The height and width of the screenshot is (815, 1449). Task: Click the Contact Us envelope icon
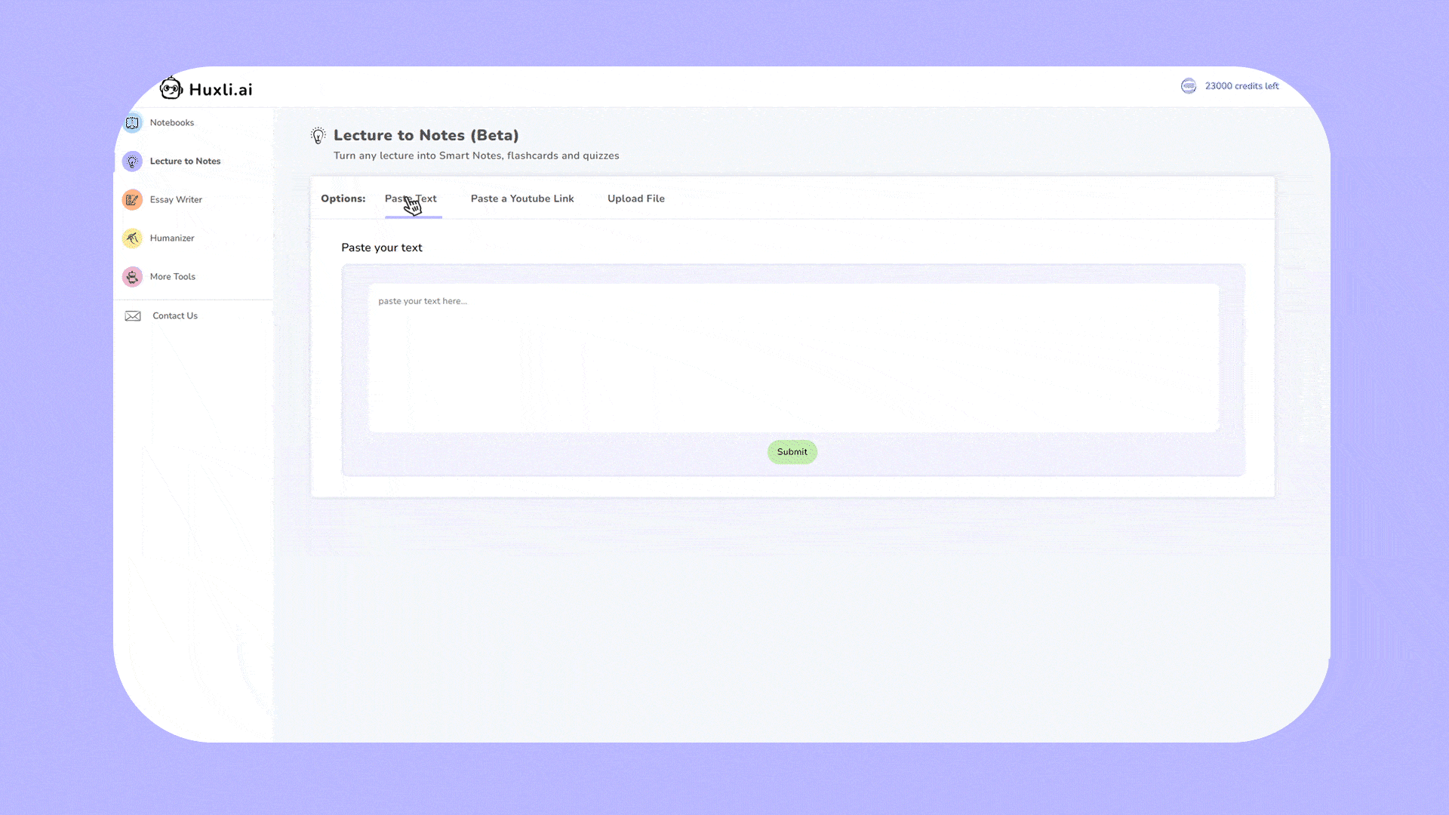point(133,315)
